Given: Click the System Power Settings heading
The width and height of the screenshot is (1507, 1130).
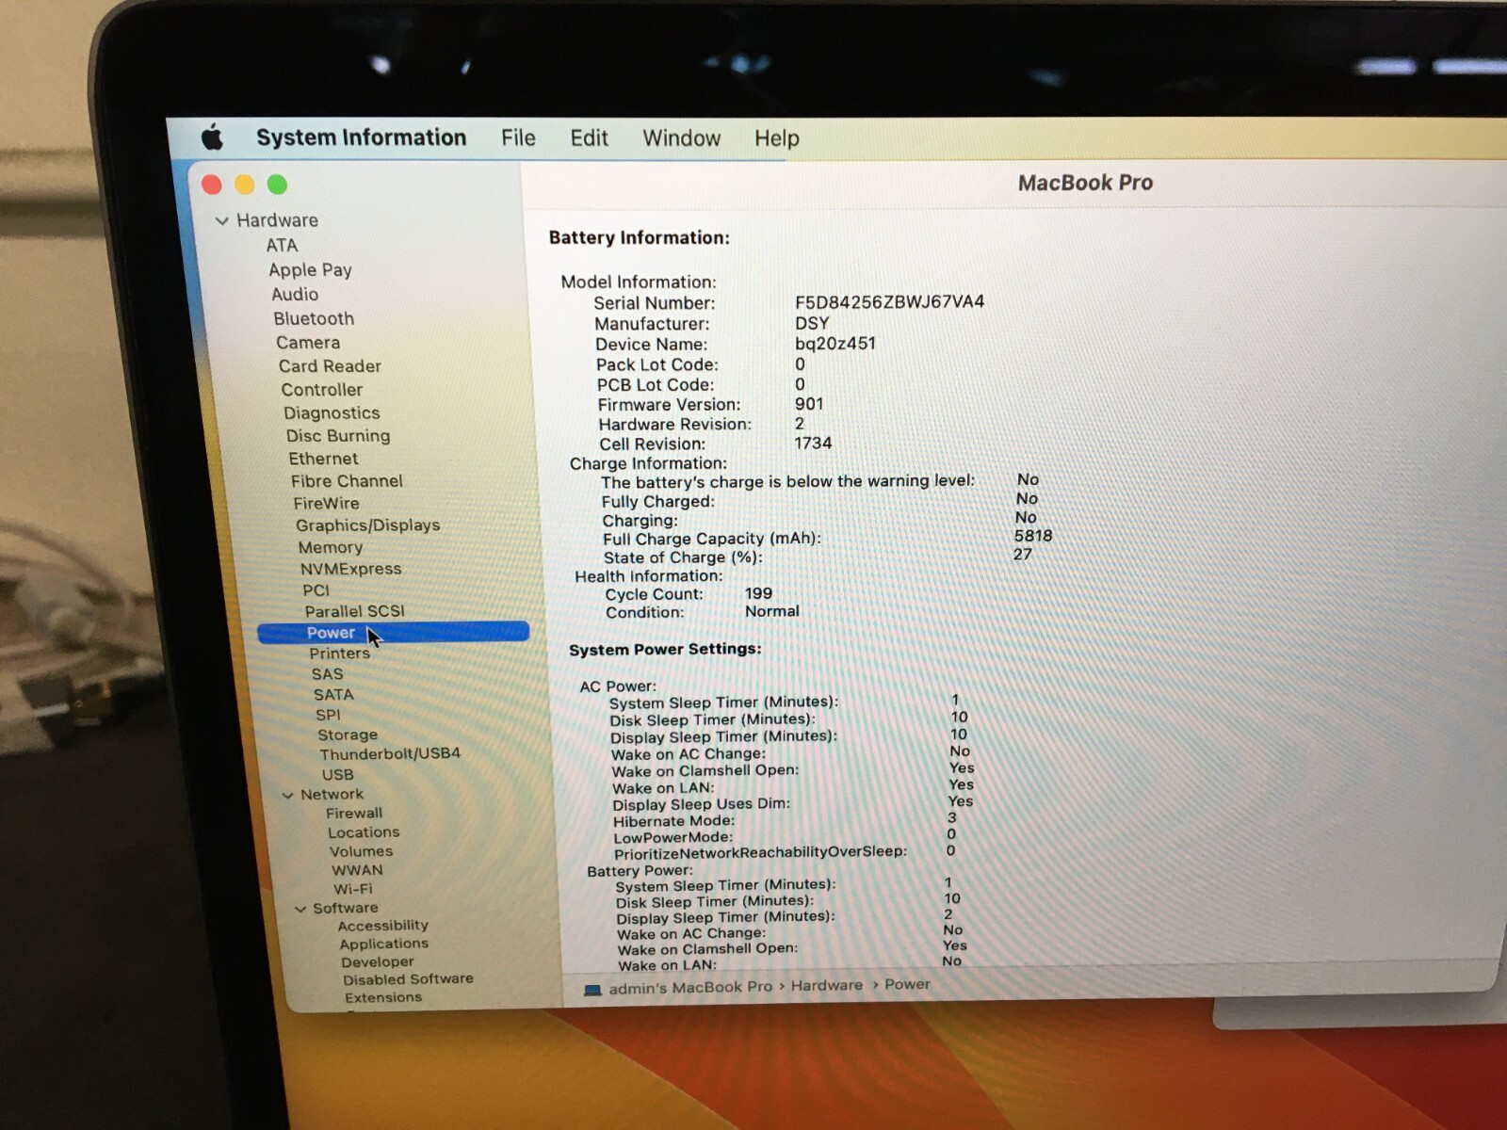Looking at the screenshot, I should (665, 650).
